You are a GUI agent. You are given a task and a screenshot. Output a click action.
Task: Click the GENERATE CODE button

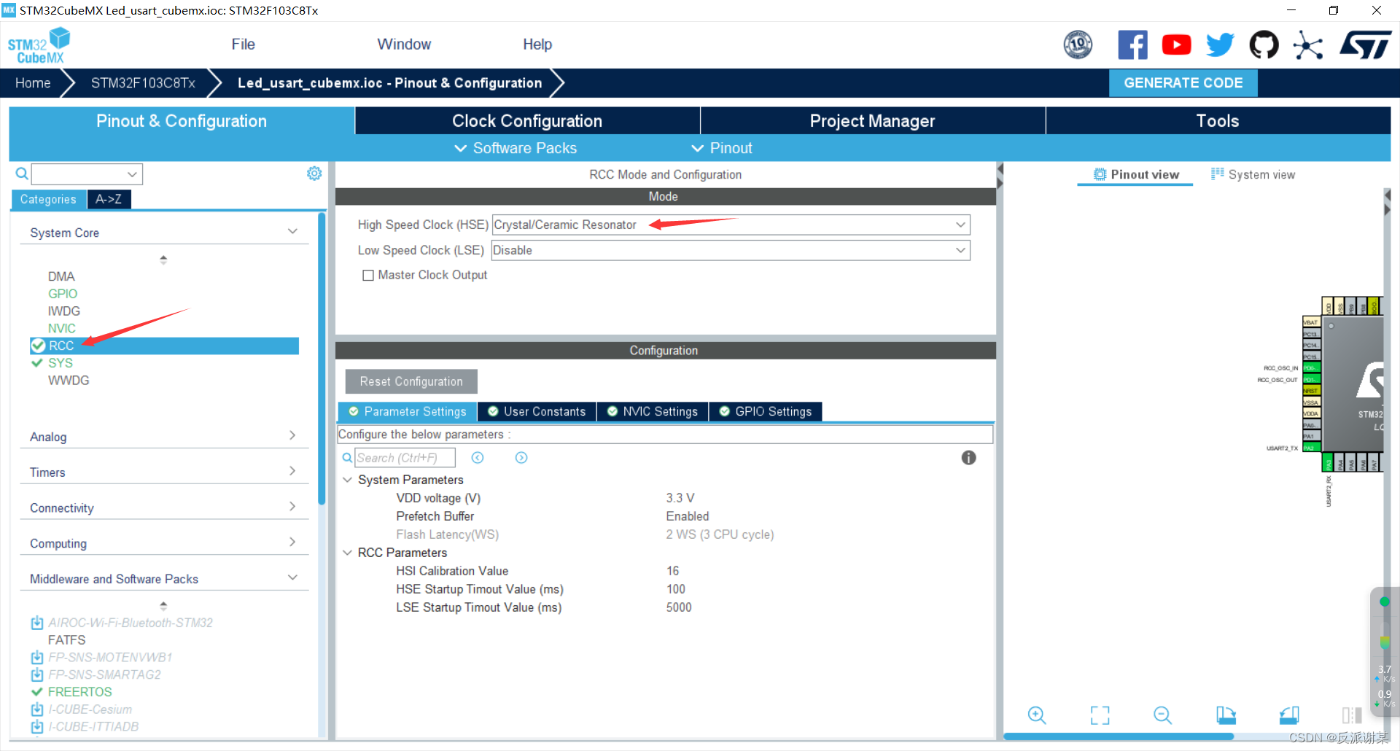pos(1183,83)
